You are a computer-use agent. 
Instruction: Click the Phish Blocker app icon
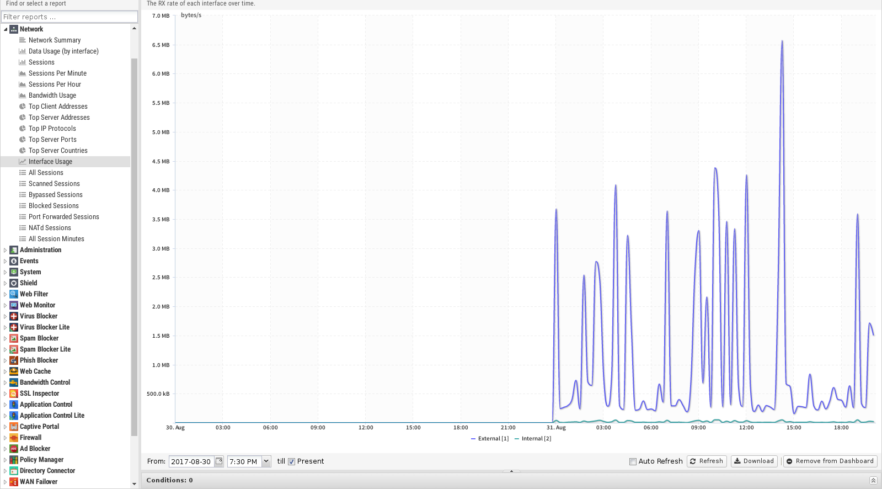14,360
